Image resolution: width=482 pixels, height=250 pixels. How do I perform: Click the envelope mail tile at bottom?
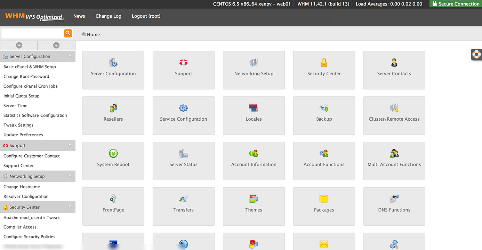tap(324, 241)
